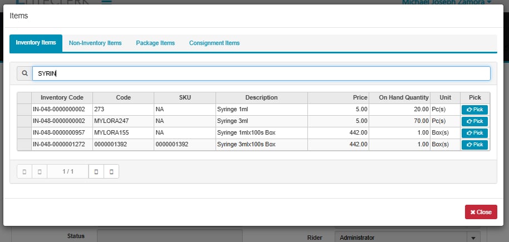Image resolution: width=509 pixels, height=242 pixels.
Task: Open the hamburger menu in header
Action: tap(106, 2)
